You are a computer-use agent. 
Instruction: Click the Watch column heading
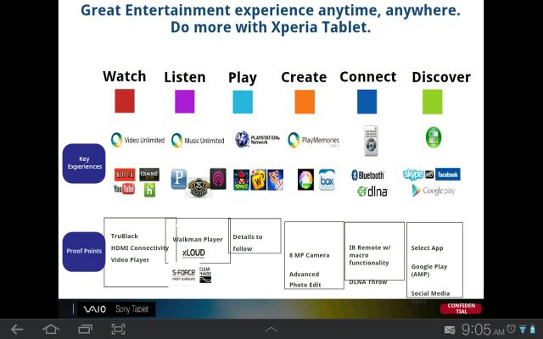(x=125, y=76)
